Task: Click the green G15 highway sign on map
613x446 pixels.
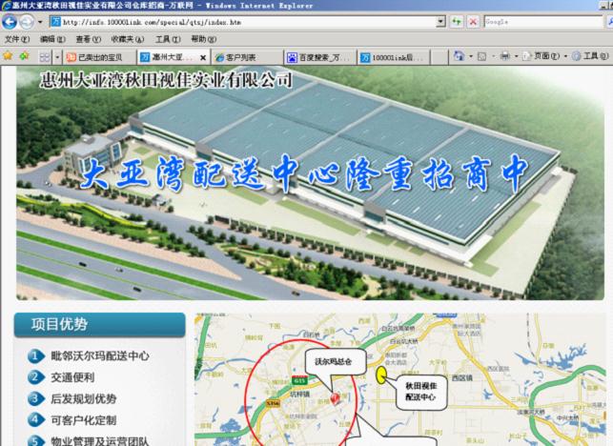Action: tap(299, 380)
